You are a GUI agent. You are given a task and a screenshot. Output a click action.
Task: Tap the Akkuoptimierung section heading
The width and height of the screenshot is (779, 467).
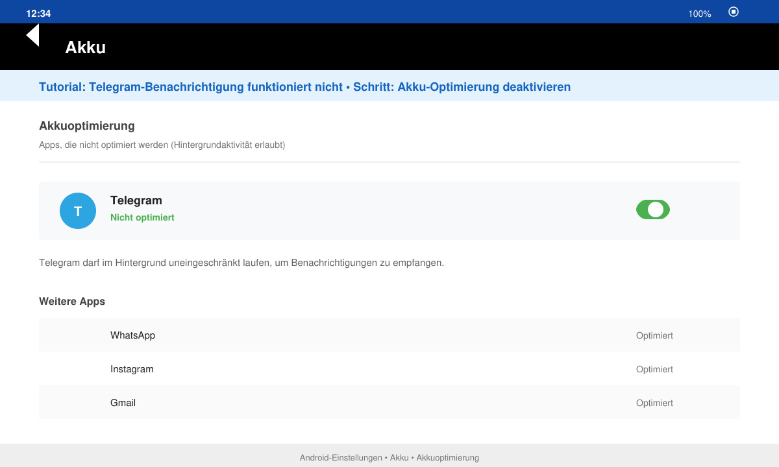pos(87,126)
